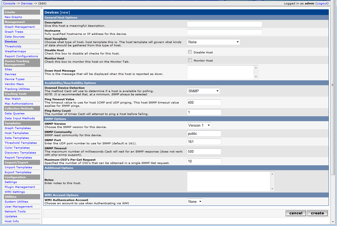
Task: Open Weathermaps in sidebar
Action: pyautogui.click(x=15, y=51)
